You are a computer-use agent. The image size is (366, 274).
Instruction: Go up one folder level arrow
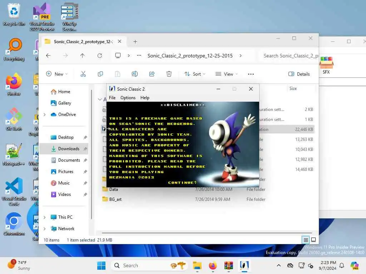click(x=83, y=56)
